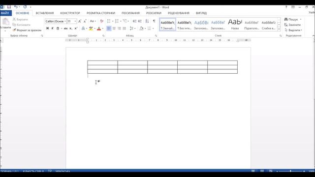
Task: Open the Font dialog launcher (Шрифт)
Action: [x=103, y=36]
